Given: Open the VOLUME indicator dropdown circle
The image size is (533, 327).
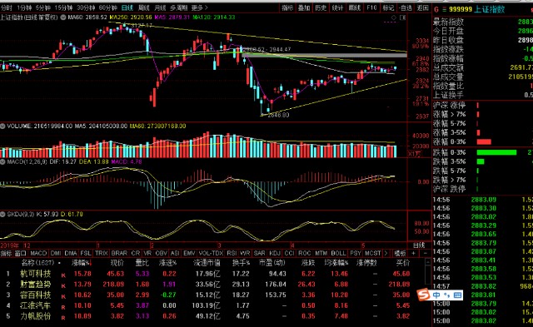Looking at the screenshot, I should (2, 126).
